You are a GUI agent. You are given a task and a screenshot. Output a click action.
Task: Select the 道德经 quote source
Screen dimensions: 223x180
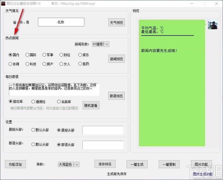click(x=39, y=102)
